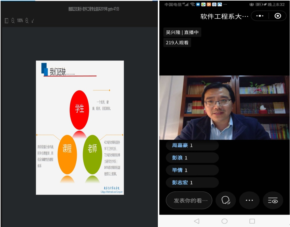Tap the eye comfort icon in status bar

(x=251, y=5)
